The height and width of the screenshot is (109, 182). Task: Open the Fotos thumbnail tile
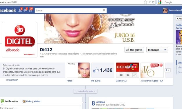[78, 70]
